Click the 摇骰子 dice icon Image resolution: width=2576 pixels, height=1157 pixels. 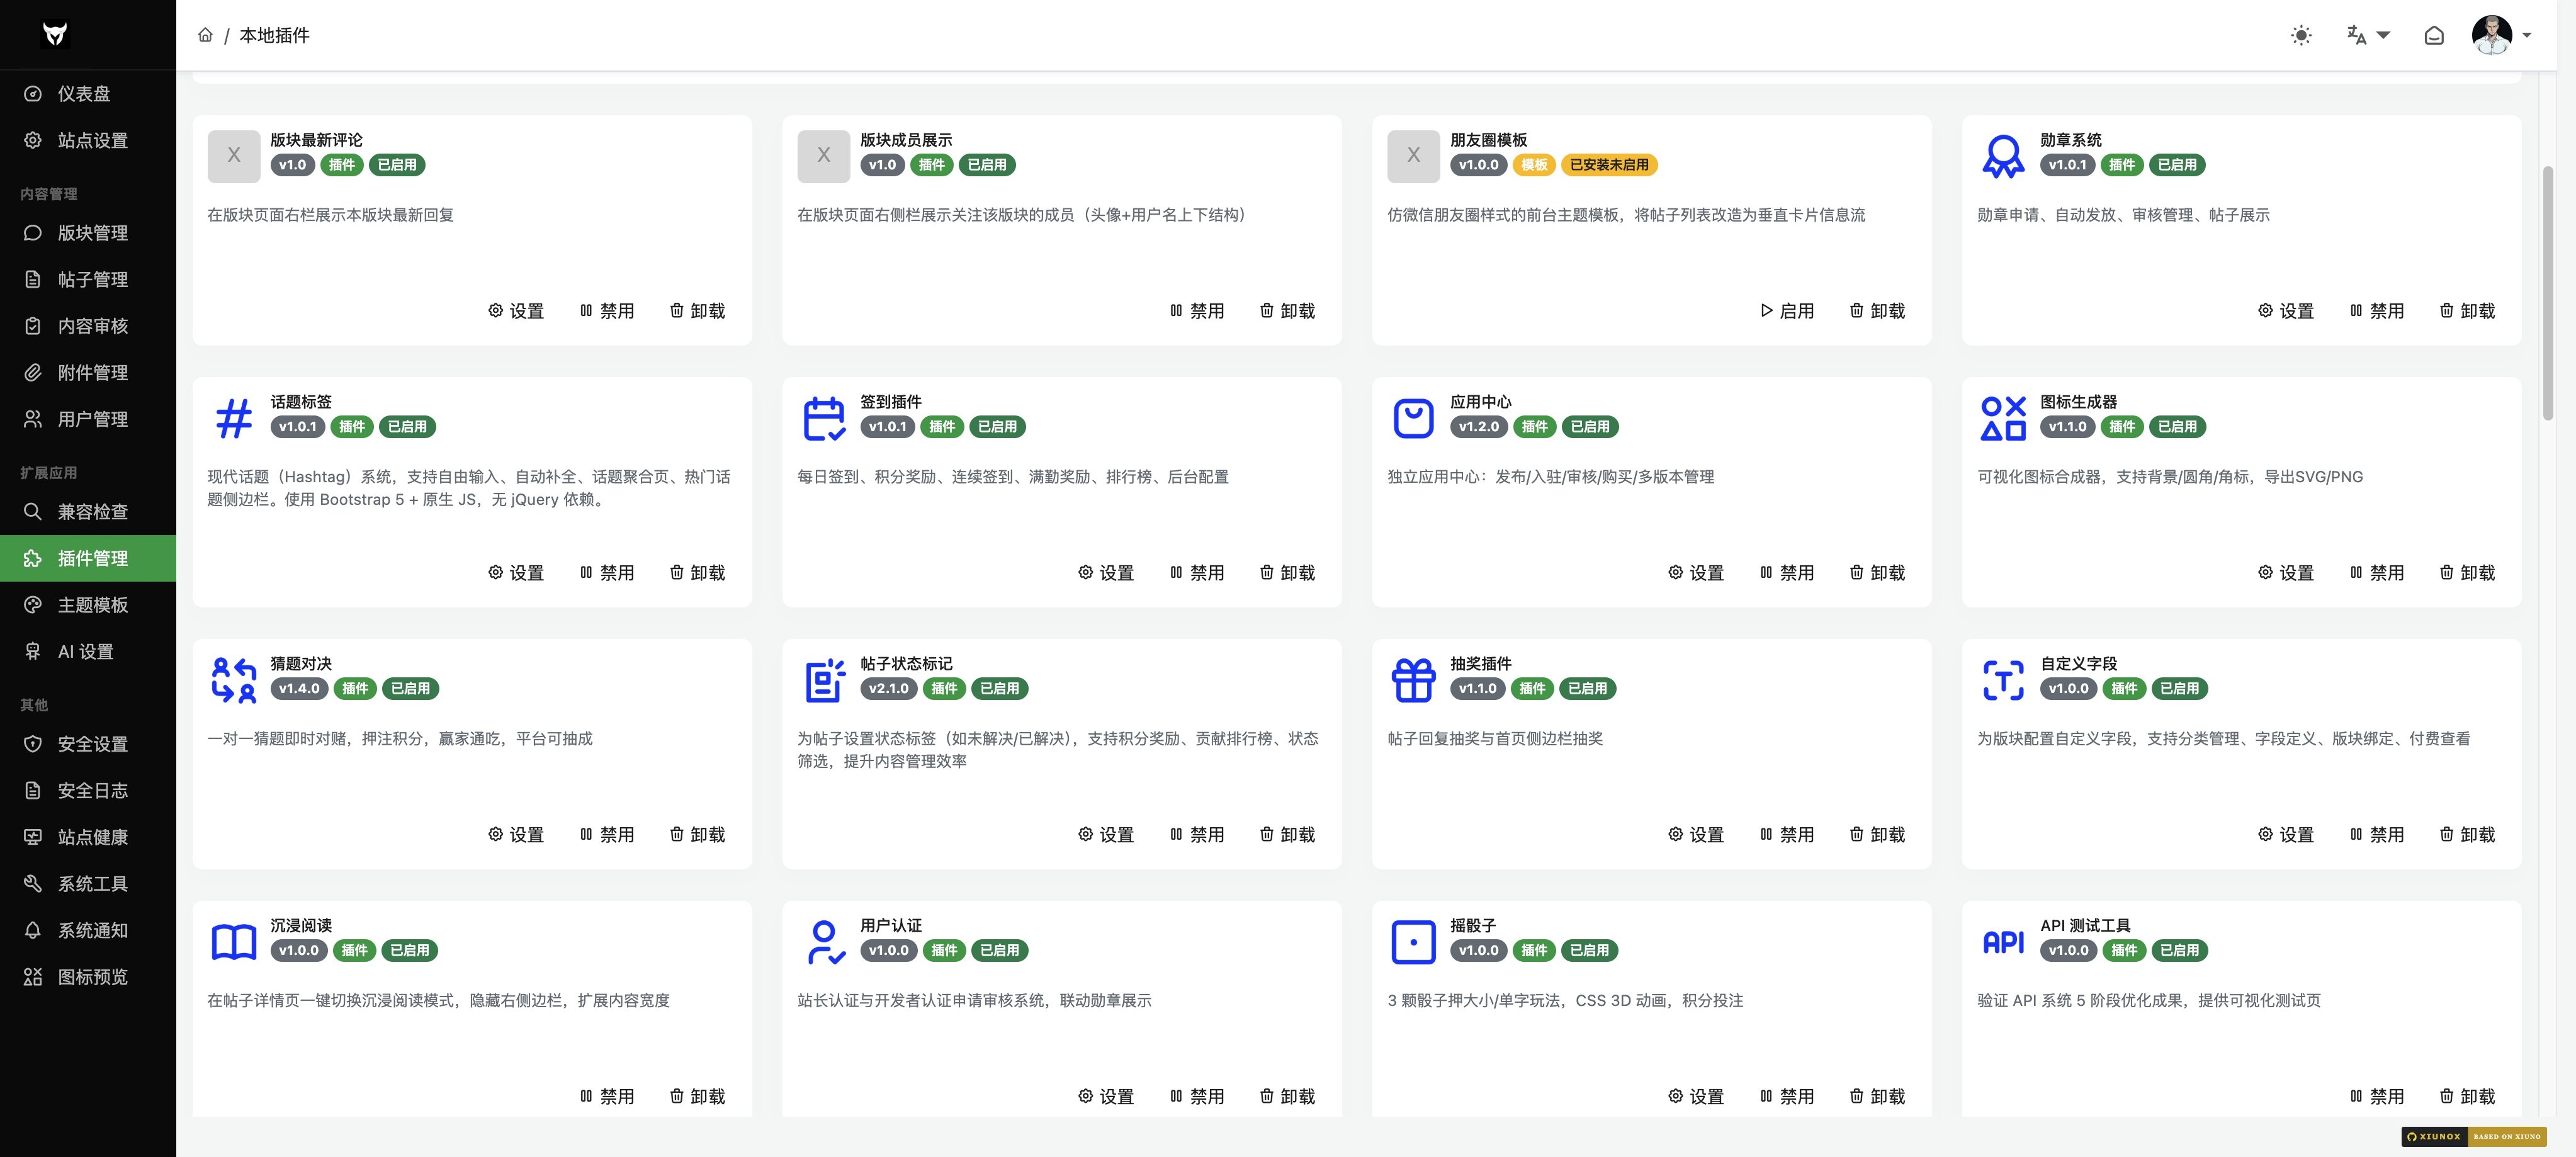[x=1413, y=942]
